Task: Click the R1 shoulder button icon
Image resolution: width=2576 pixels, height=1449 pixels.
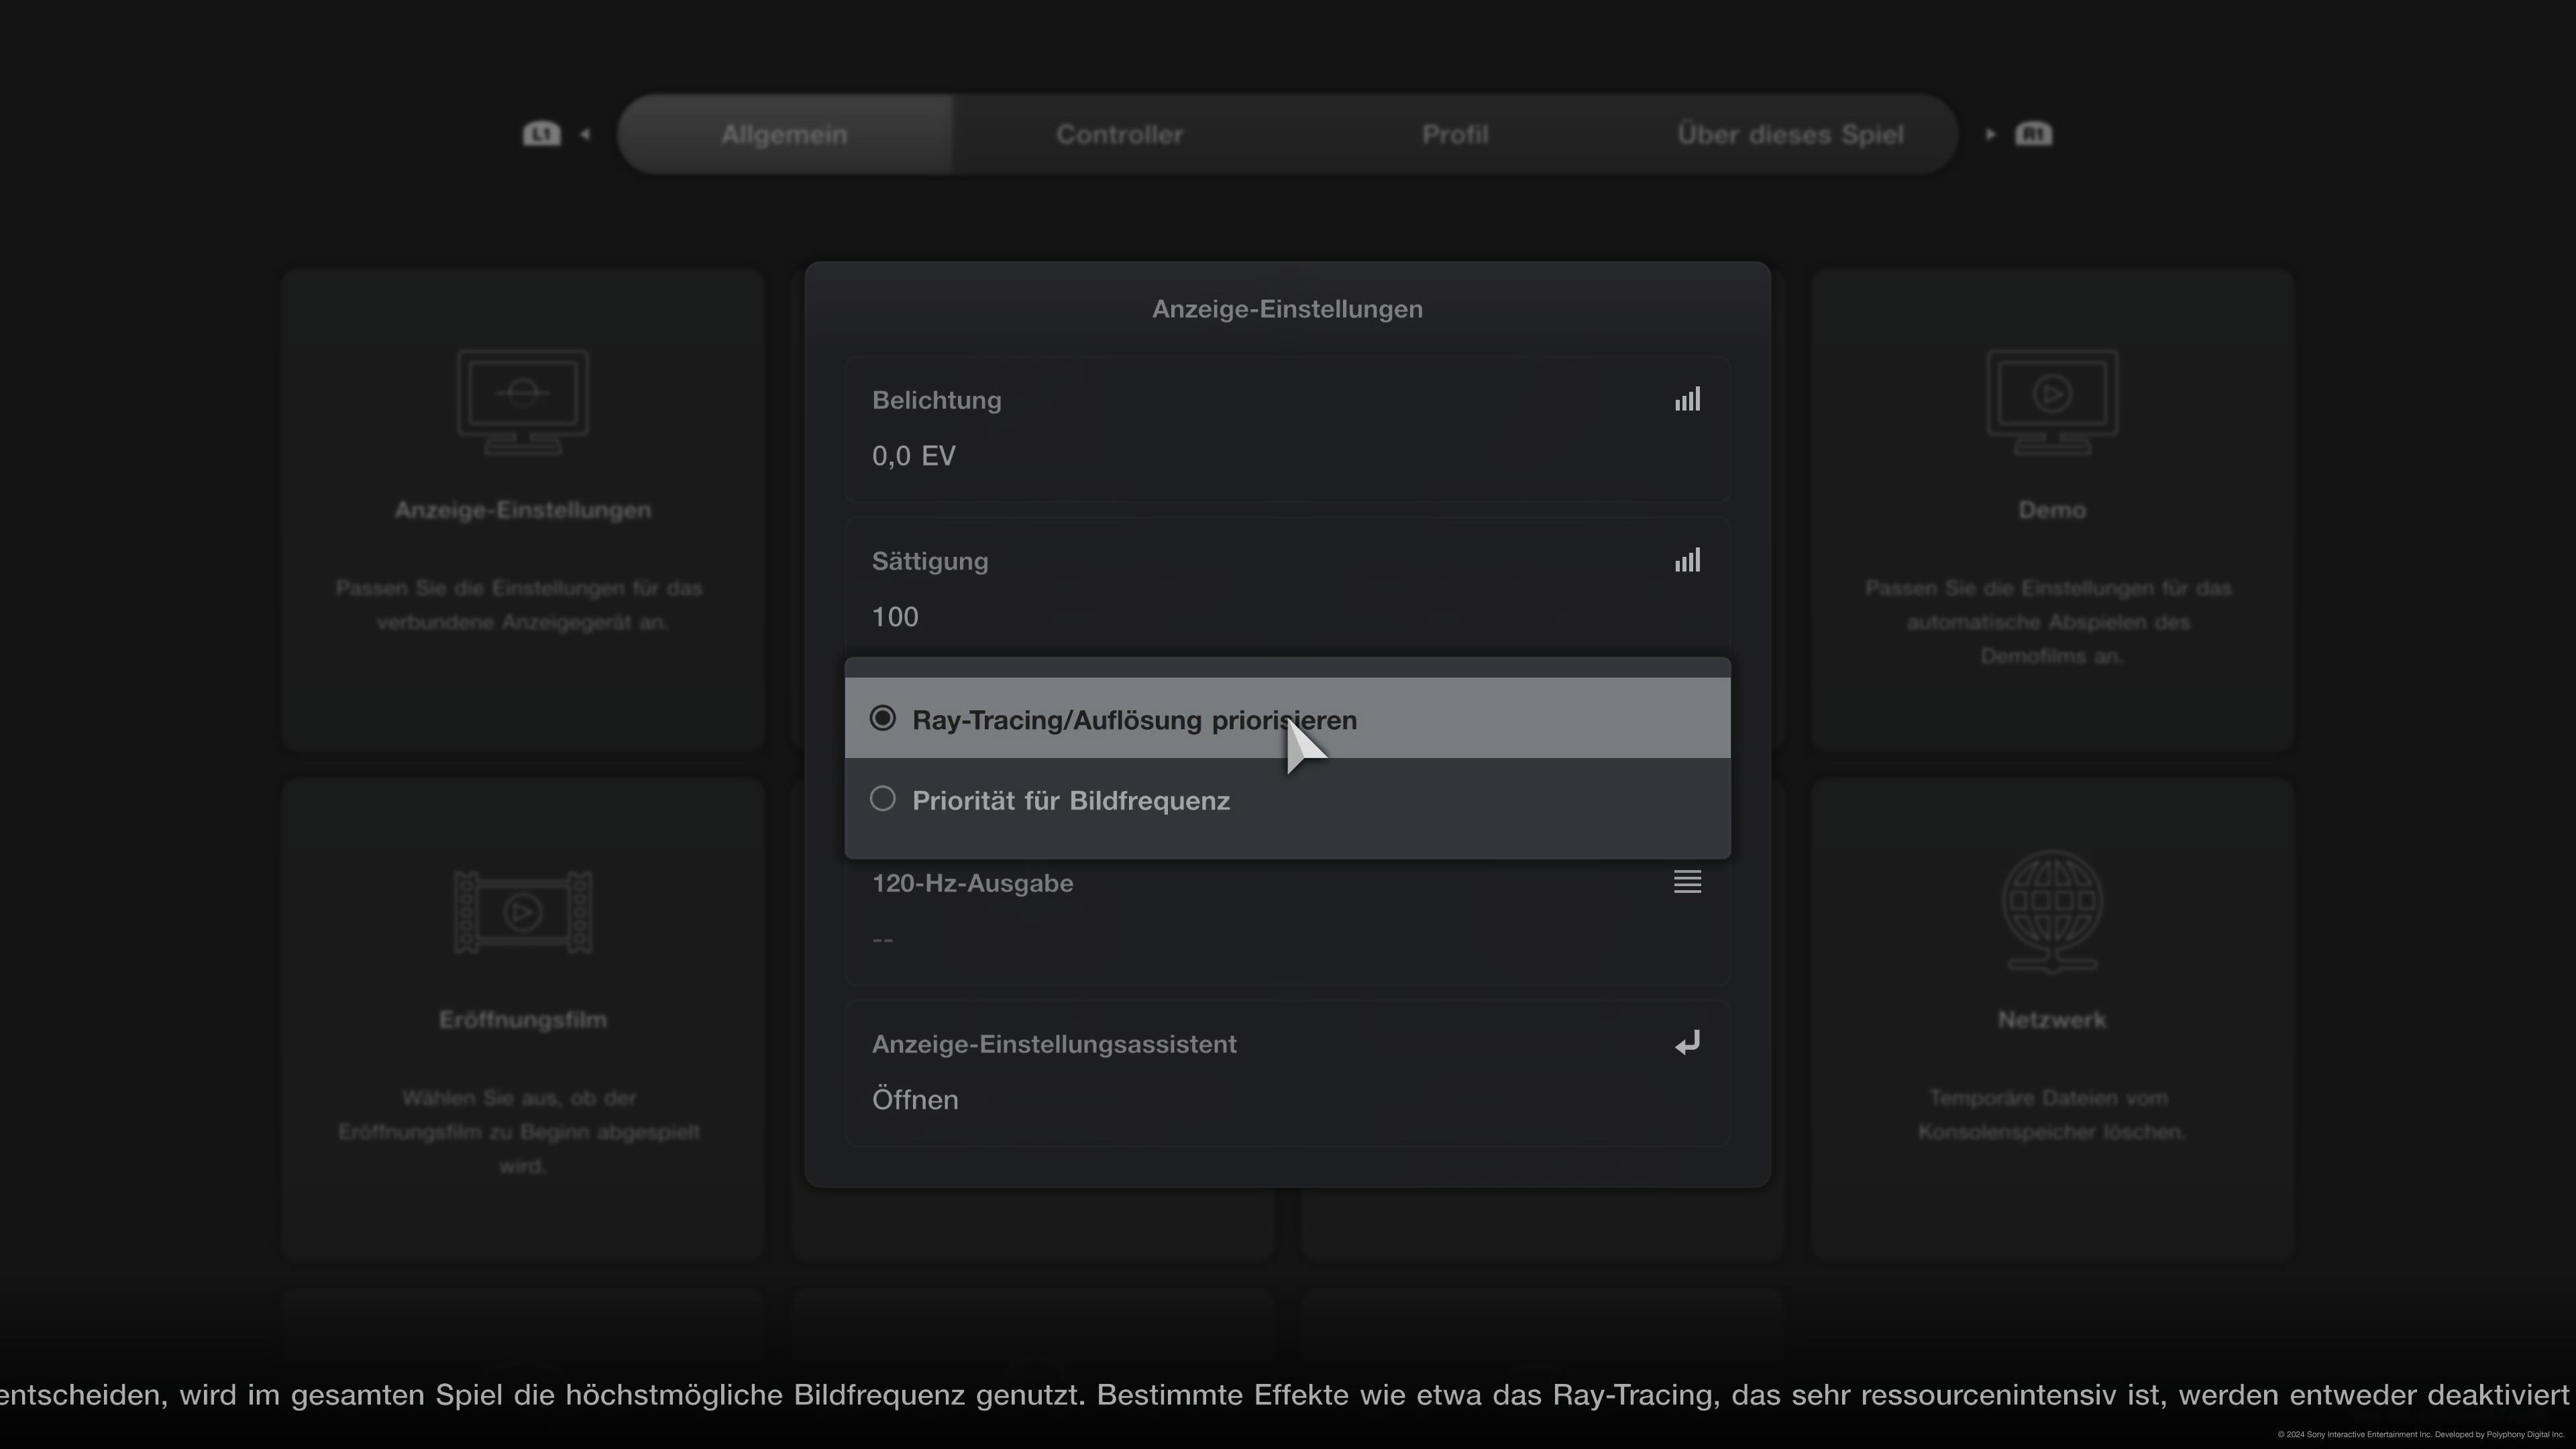Action: (2033, 134)
